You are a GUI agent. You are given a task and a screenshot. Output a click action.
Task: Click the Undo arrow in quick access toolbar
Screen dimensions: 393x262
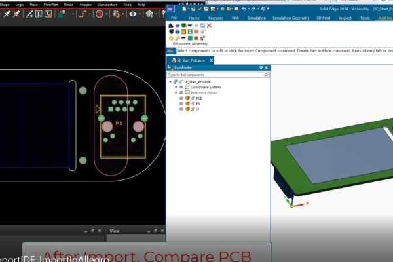[x=244, y=9]
